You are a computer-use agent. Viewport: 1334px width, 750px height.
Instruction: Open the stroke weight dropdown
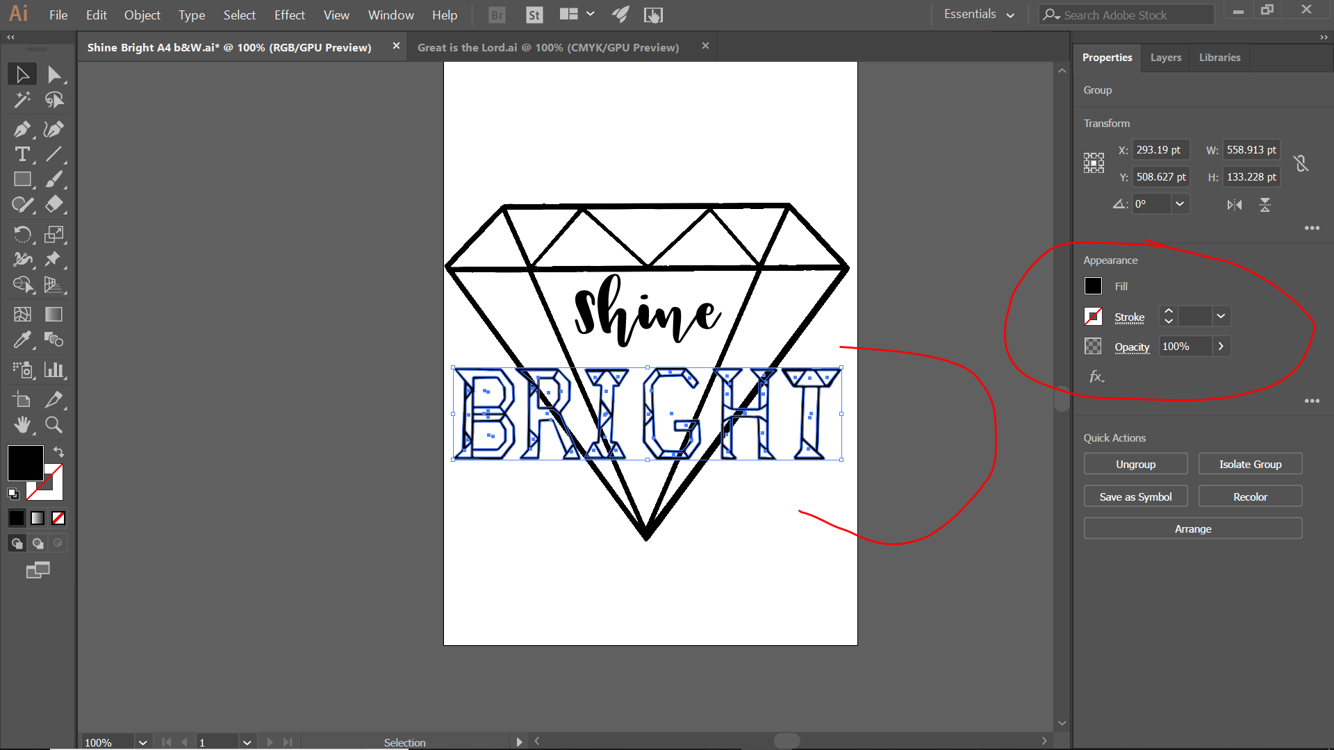point(1221,317)
